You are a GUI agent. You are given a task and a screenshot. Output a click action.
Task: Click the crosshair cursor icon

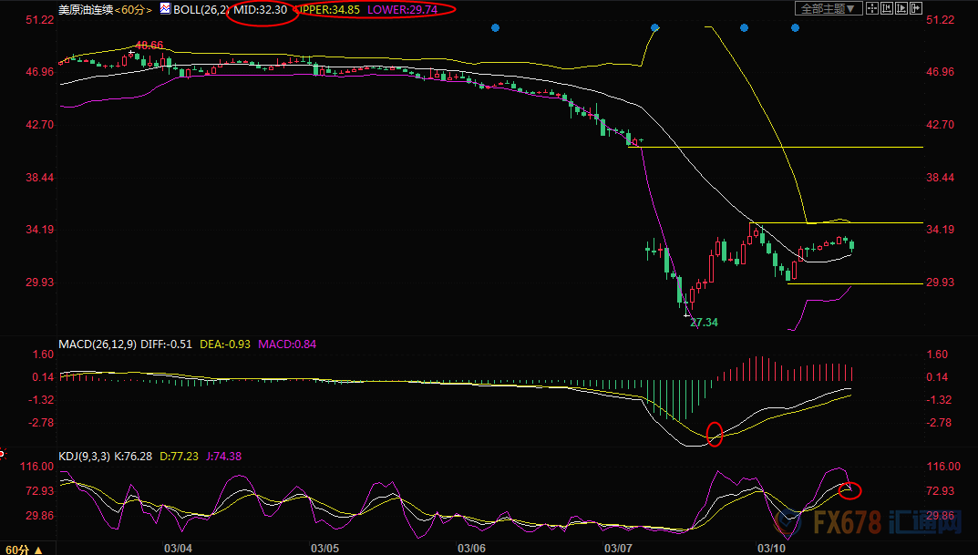tap(873, 8)
